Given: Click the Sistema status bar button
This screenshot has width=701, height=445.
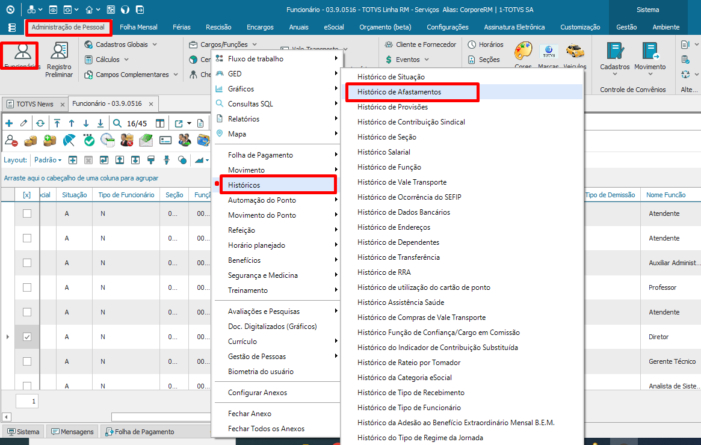Looking at the screenshot, I should coord(23,432).
